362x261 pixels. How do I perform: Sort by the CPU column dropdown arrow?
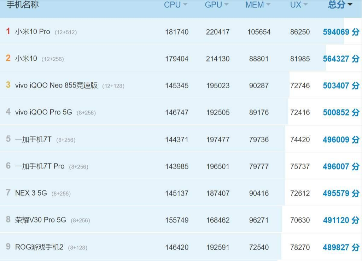click(185, 4)
